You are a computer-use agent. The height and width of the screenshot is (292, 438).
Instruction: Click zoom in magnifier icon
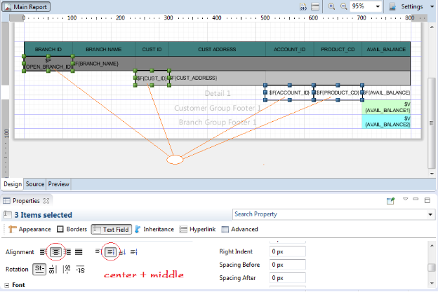(331, 6)
